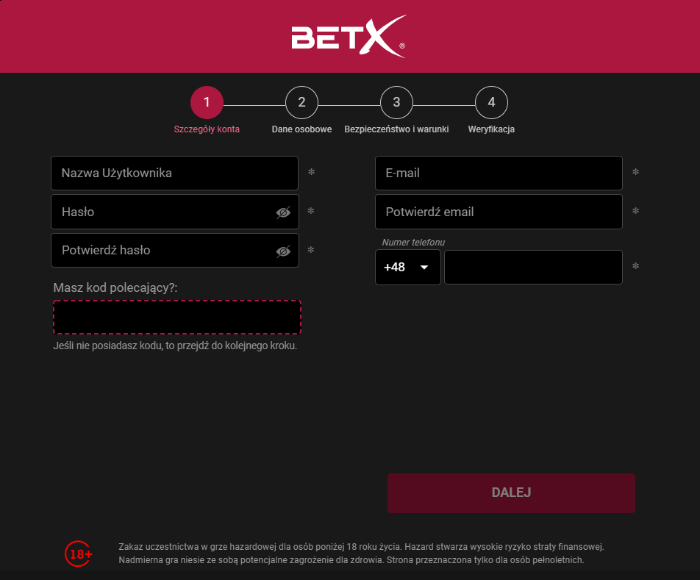Click the Numer telefonu label

[413, 243]
